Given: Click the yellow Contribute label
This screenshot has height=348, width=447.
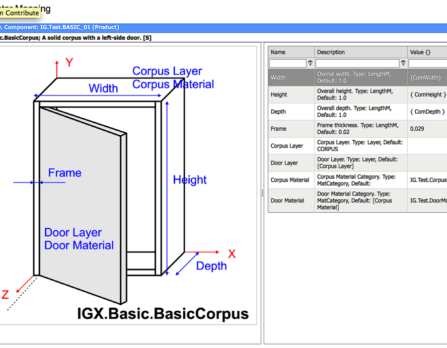Looking at the screenshot, I should [20, 13].
